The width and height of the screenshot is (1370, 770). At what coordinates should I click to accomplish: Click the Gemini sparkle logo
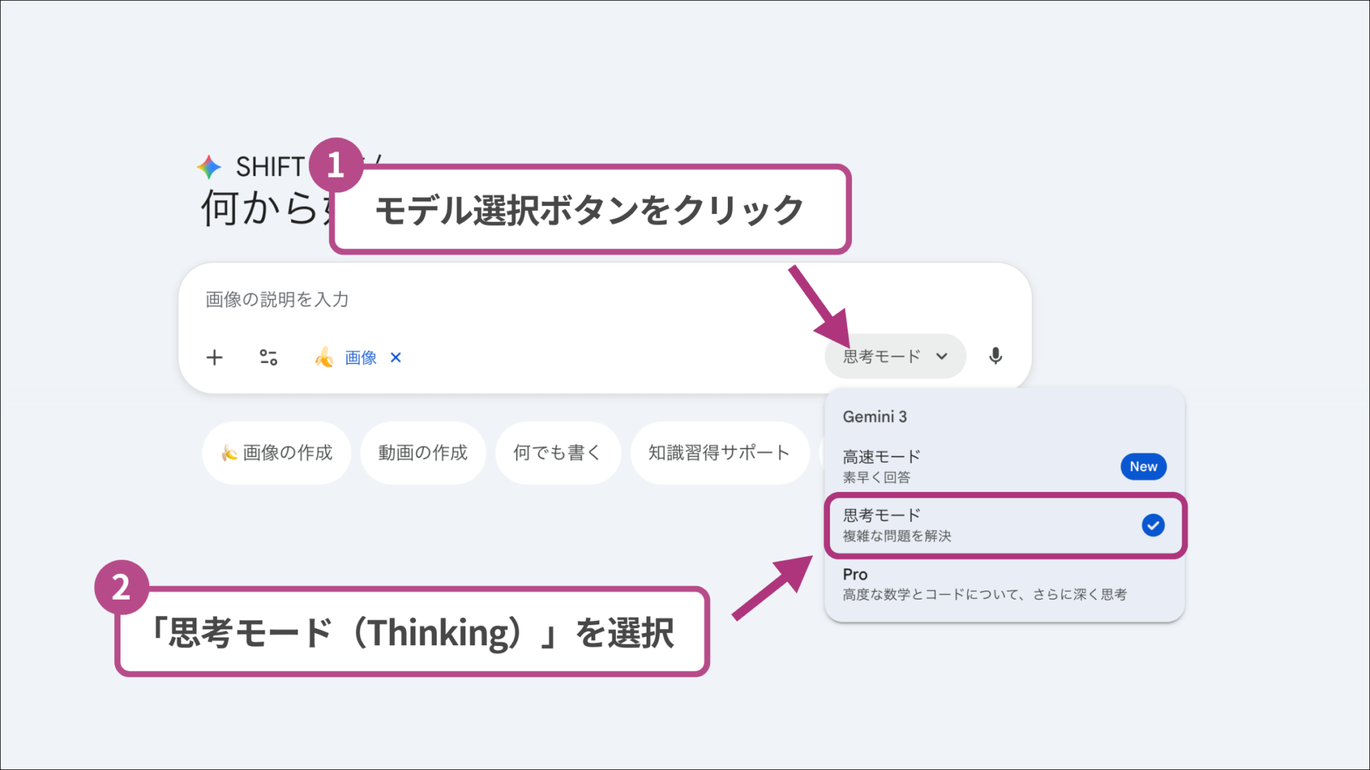point(208,167)
